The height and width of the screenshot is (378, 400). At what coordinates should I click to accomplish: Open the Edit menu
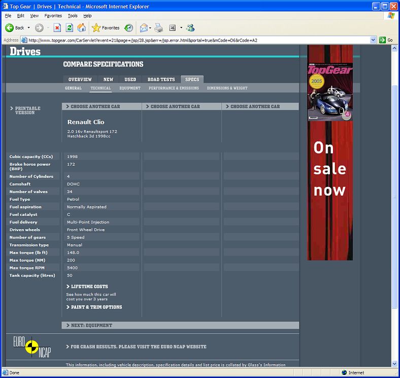(20, 16)
